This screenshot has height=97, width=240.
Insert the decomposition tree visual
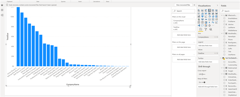click(x=199, y=25)
